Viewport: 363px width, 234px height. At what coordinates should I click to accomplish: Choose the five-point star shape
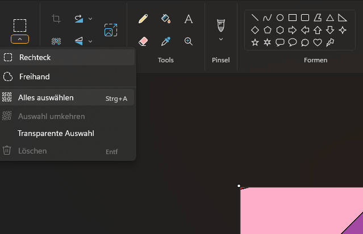coord(255,42)
